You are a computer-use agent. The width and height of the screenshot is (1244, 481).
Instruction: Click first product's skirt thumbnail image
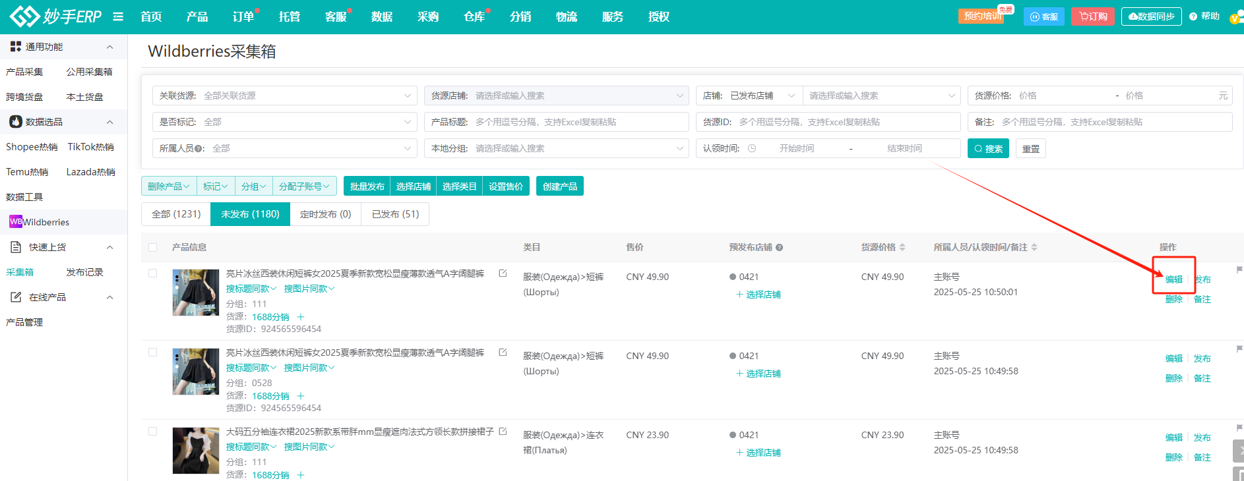195,293
